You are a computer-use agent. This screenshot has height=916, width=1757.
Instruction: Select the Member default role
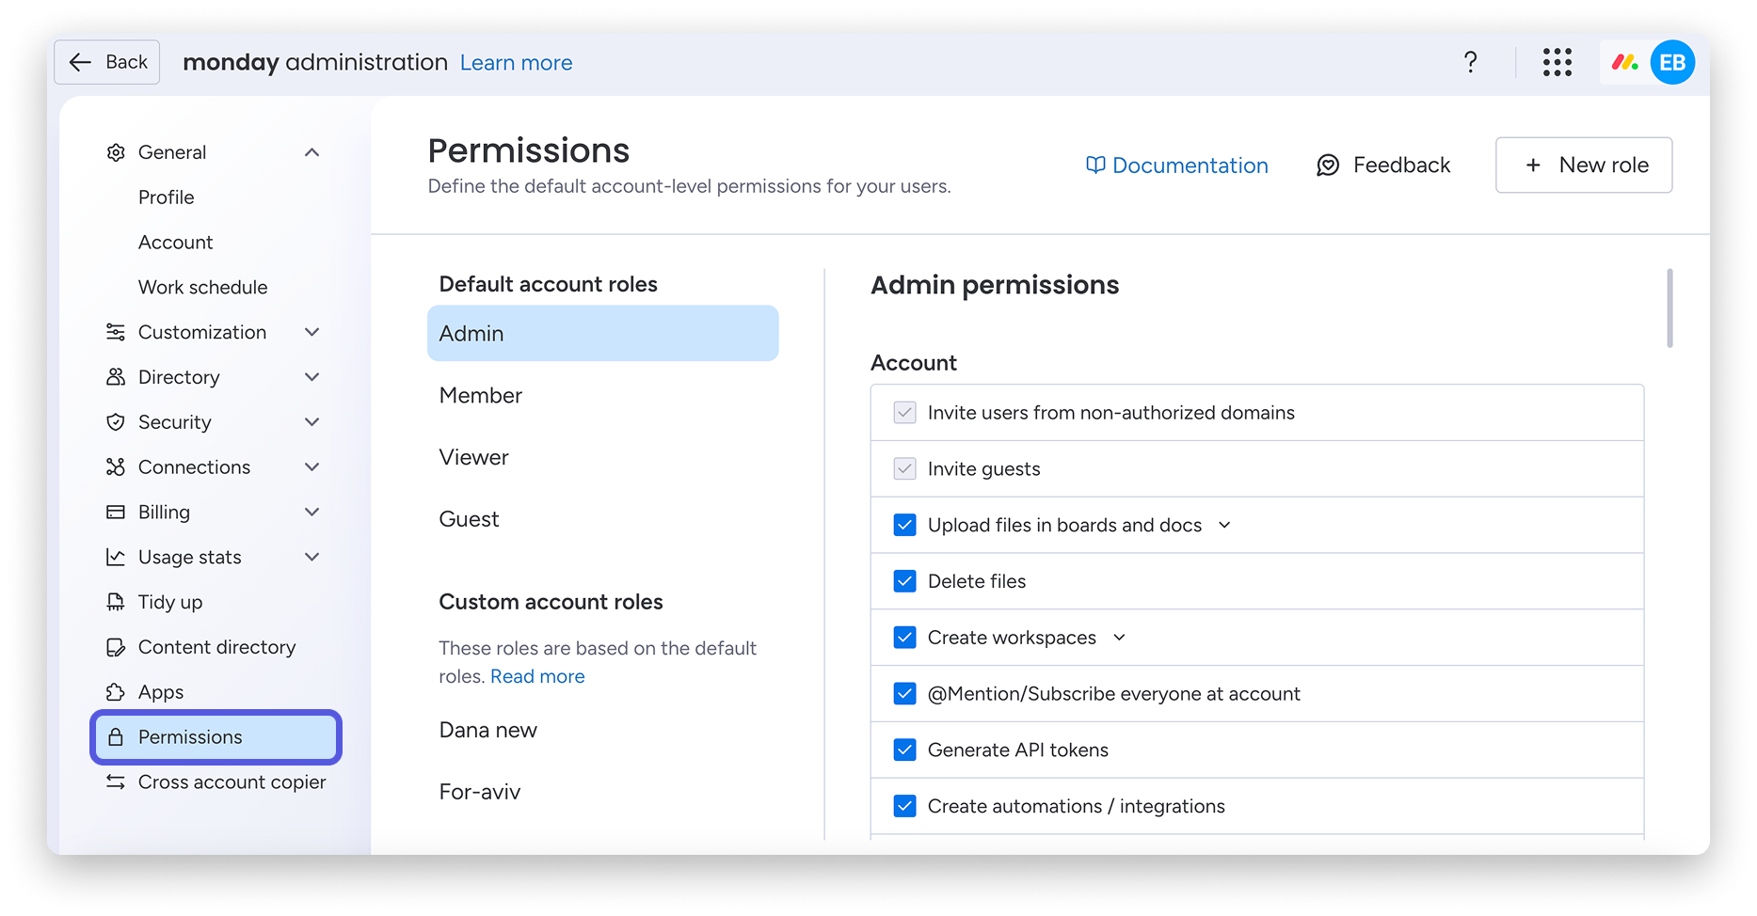point(602,395)
